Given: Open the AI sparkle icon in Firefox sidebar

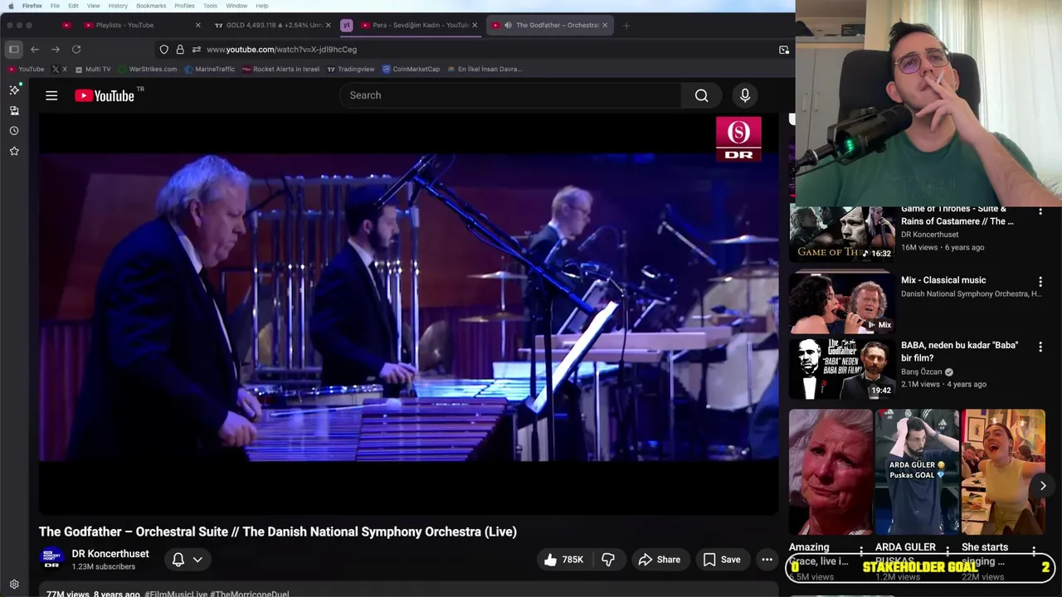Looking at the screenshot, I should click(x=14, y=90).
